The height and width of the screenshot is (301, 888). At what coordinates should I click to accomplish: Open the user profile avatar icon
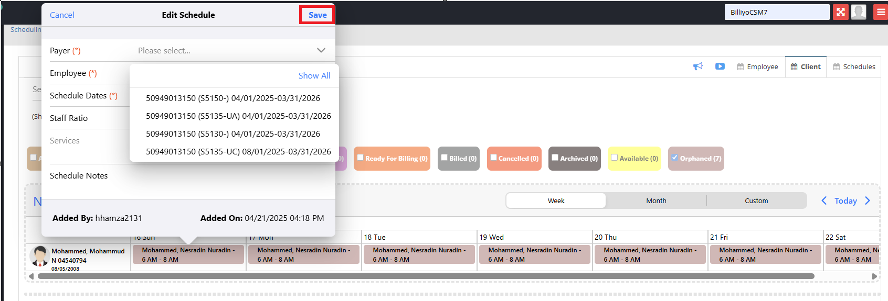click(858, 12)
